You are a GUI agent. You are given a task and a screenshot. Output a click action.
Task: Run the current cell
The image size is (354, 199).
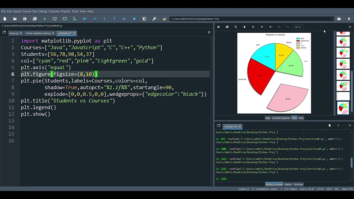coord(54,19)
